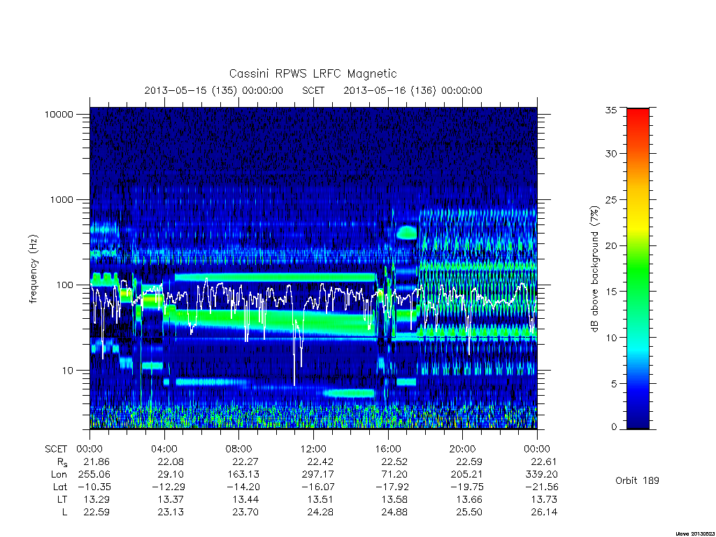The height and width of the screenshot is (537, 716).
Task: Click the L value "23.70"
Action: point(245,512)
